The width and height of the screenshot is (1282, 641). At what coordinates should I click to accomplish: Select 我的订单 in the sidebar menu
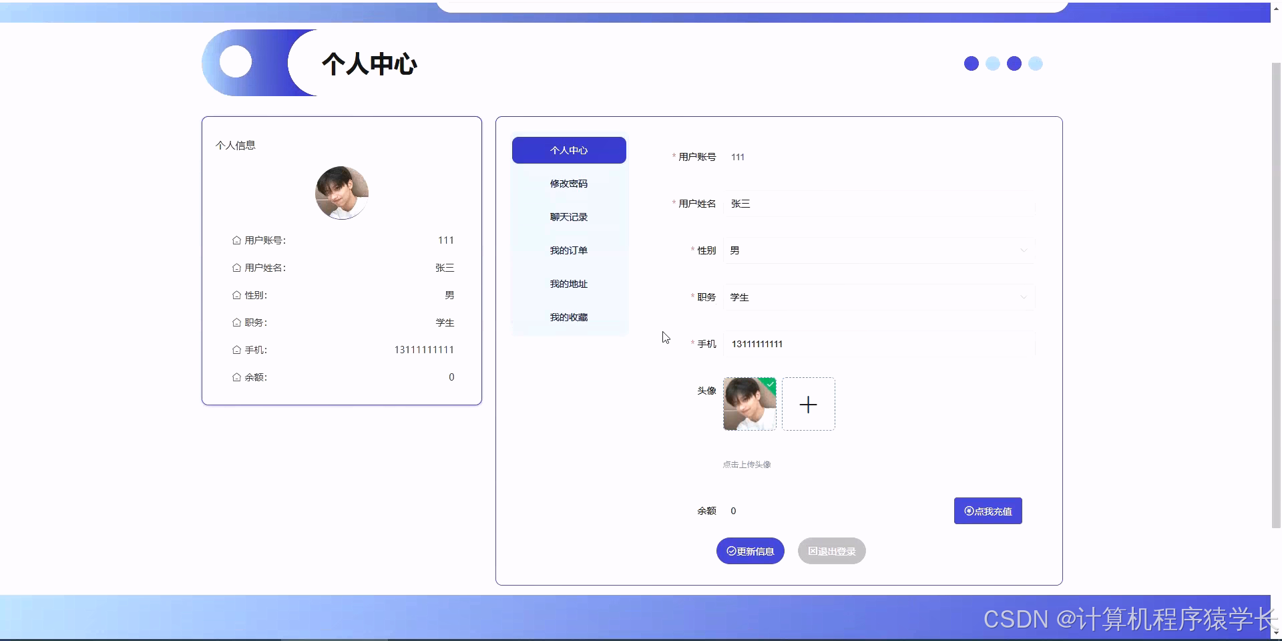click(x=568, y=250)
